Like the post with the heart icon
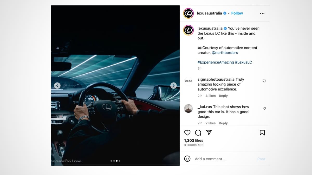 tap(187, 133)
